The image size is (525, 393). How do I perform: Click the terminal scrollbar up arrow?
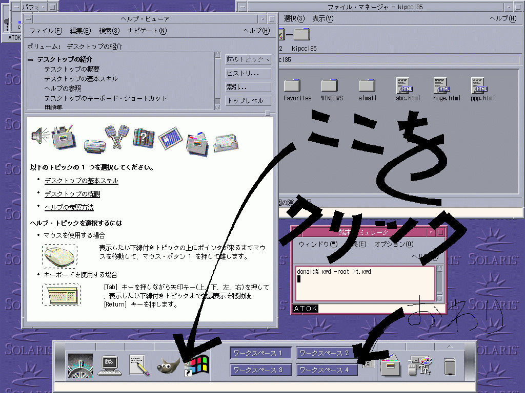pyautogui.click(x=439, y=269)
